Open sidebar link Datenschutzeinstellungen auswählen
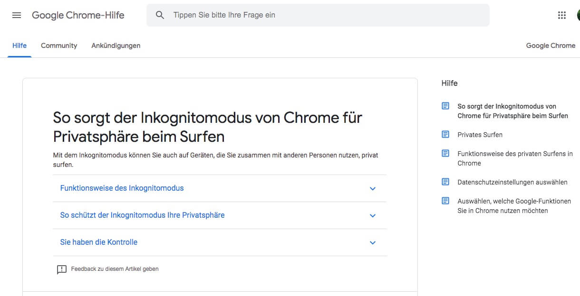The width and height of the screenshot is (580, 296). [x=512, y=182]
